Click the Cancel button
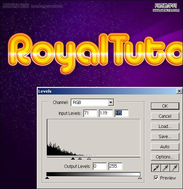183x189 pixels. pyautogui.click(x=165, y=116)
